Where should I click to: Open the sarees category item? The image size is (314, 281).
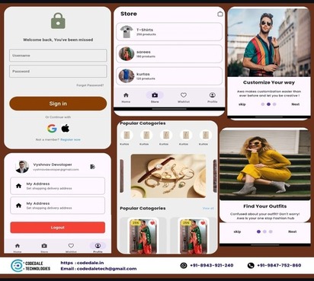pyautogui.click(x=169, y=54)
